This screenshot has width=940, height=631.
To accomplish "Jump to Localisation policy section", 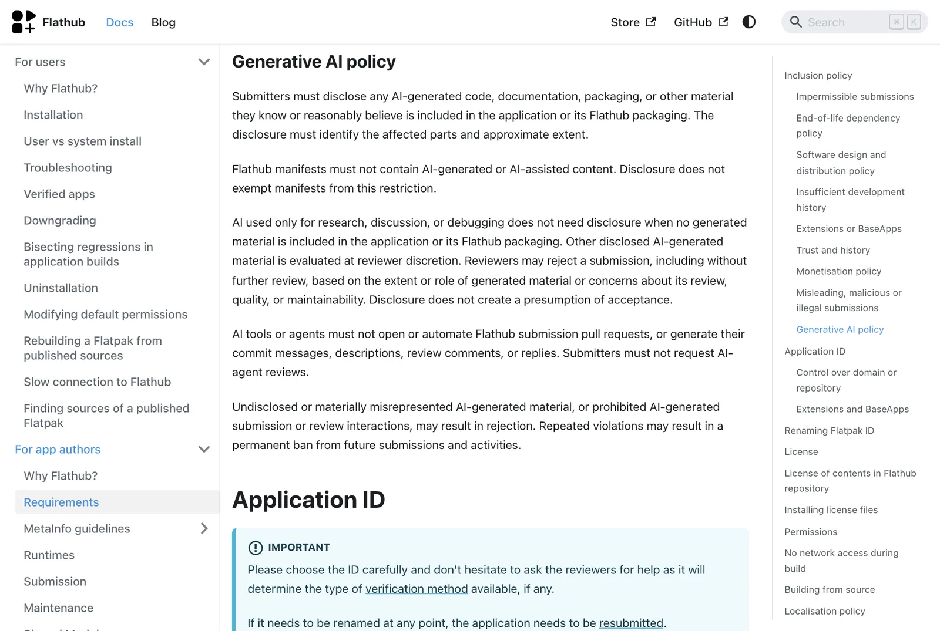I will click(825, 611).
